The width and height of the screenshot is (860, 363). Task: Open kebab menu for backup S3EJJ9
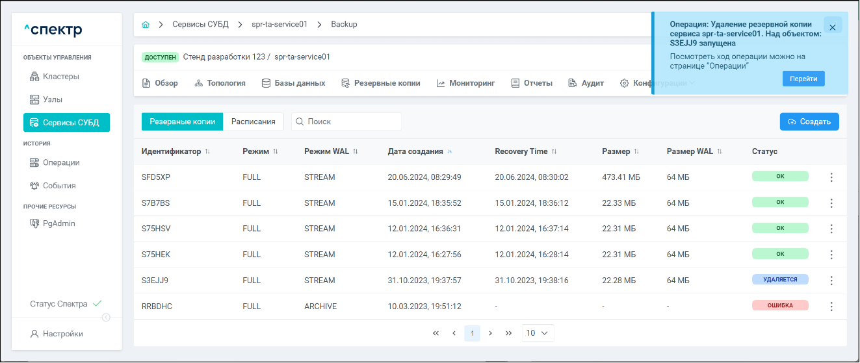click(831, 281)
